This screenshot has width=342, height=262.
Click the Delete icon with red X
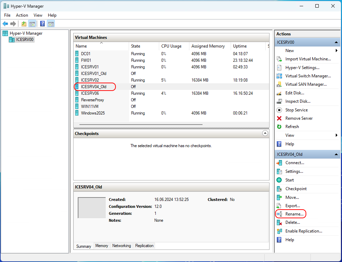(x=279, y=222)
